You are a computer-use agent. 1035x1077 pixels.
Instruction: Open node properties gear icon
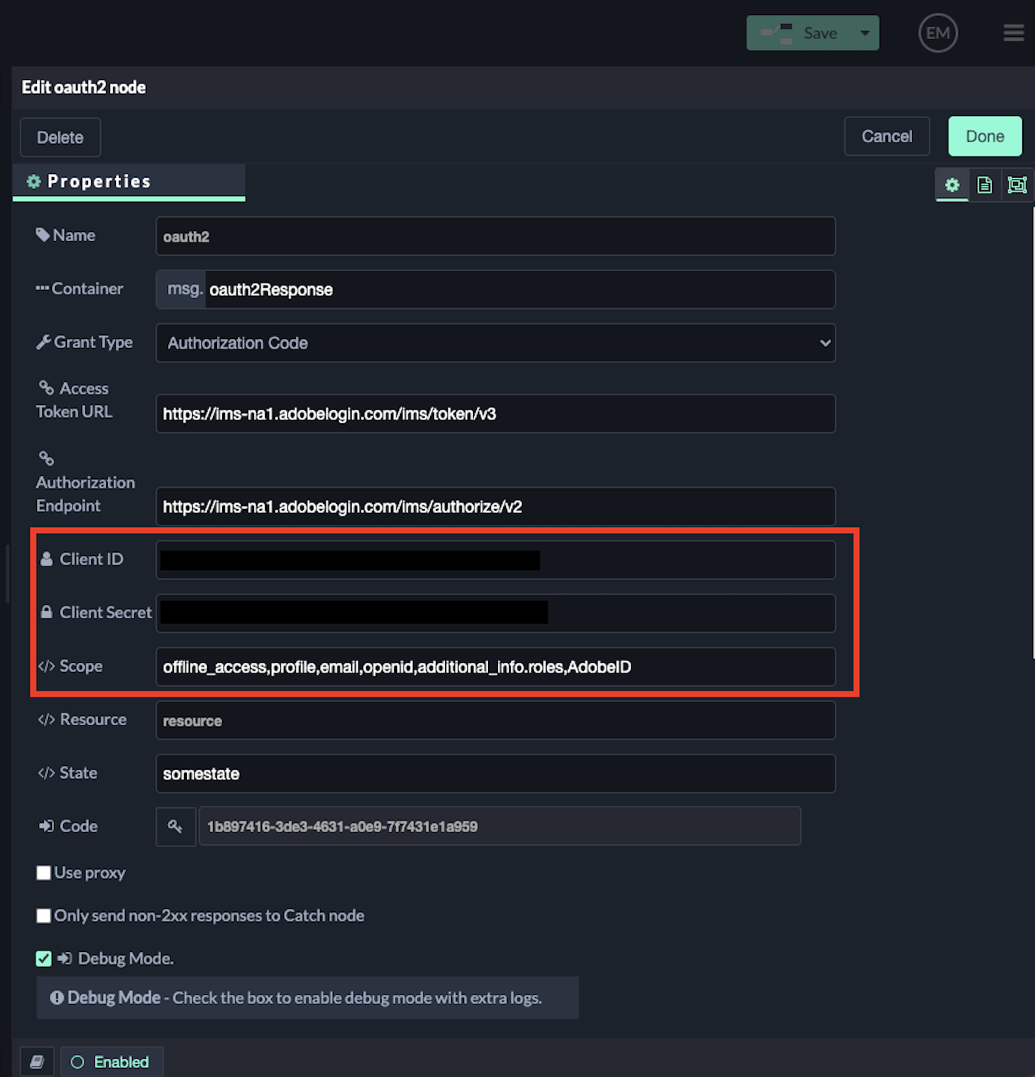click(x=952, y=185)
